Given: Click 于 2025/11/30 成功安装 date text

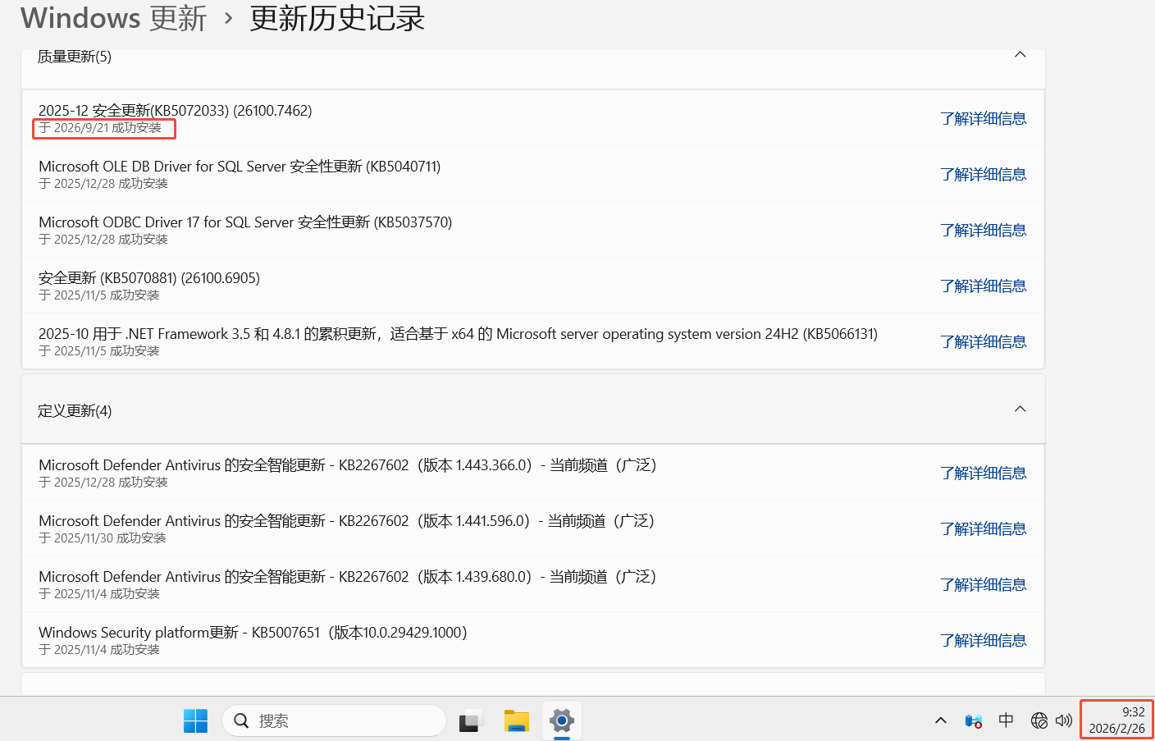Looking at the screenshot, I should coord(103,538).
